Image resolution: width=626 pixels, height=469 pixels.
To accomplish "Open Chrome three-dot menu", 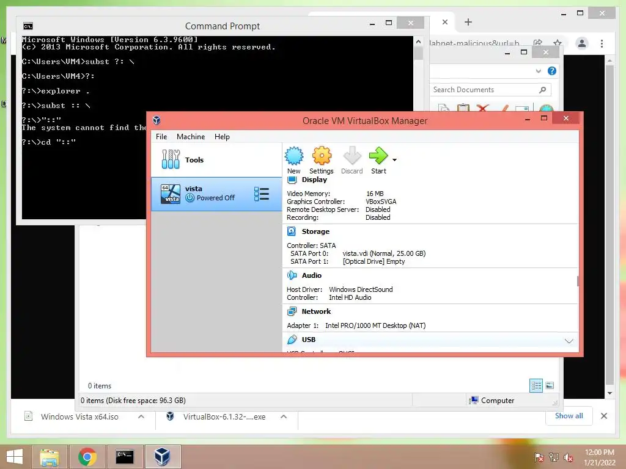I will pyautogui.click(x=602, y=43).
